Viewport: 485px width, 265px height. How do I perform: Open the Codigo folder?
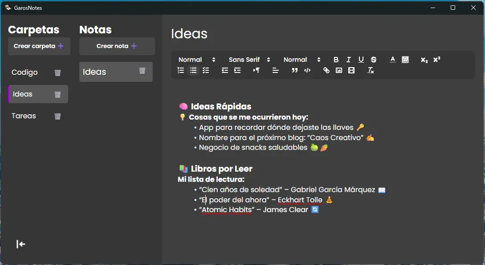pos(25,72)
